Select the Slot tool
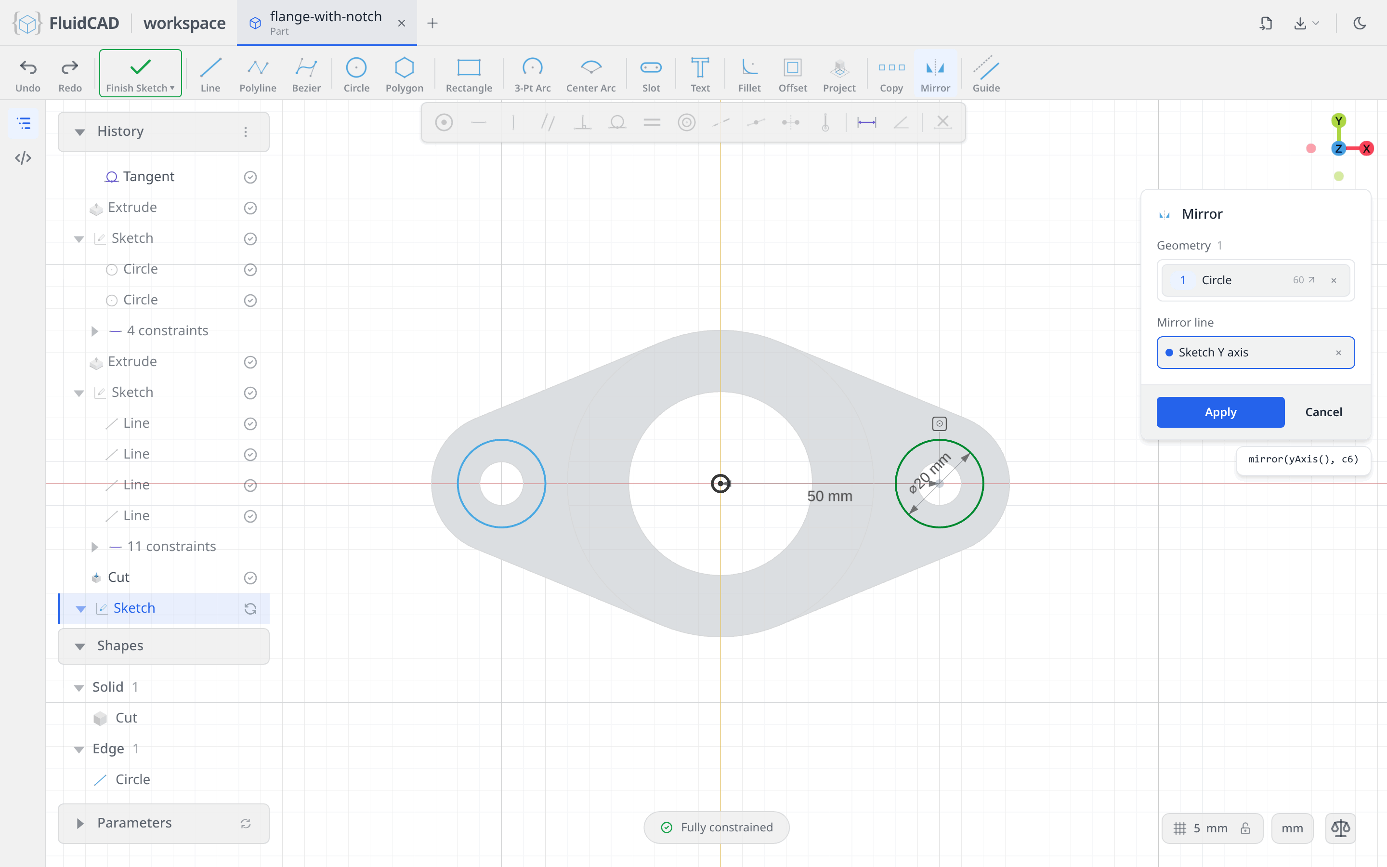 click(651, 75)
